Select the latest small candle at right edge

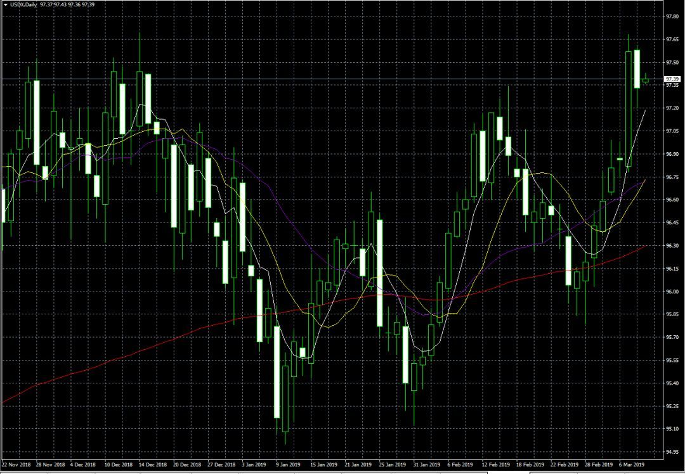click(x=646, y=79)
